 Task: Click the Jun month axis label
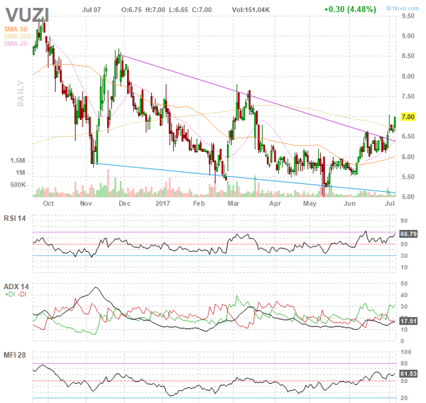coord(349,203)
